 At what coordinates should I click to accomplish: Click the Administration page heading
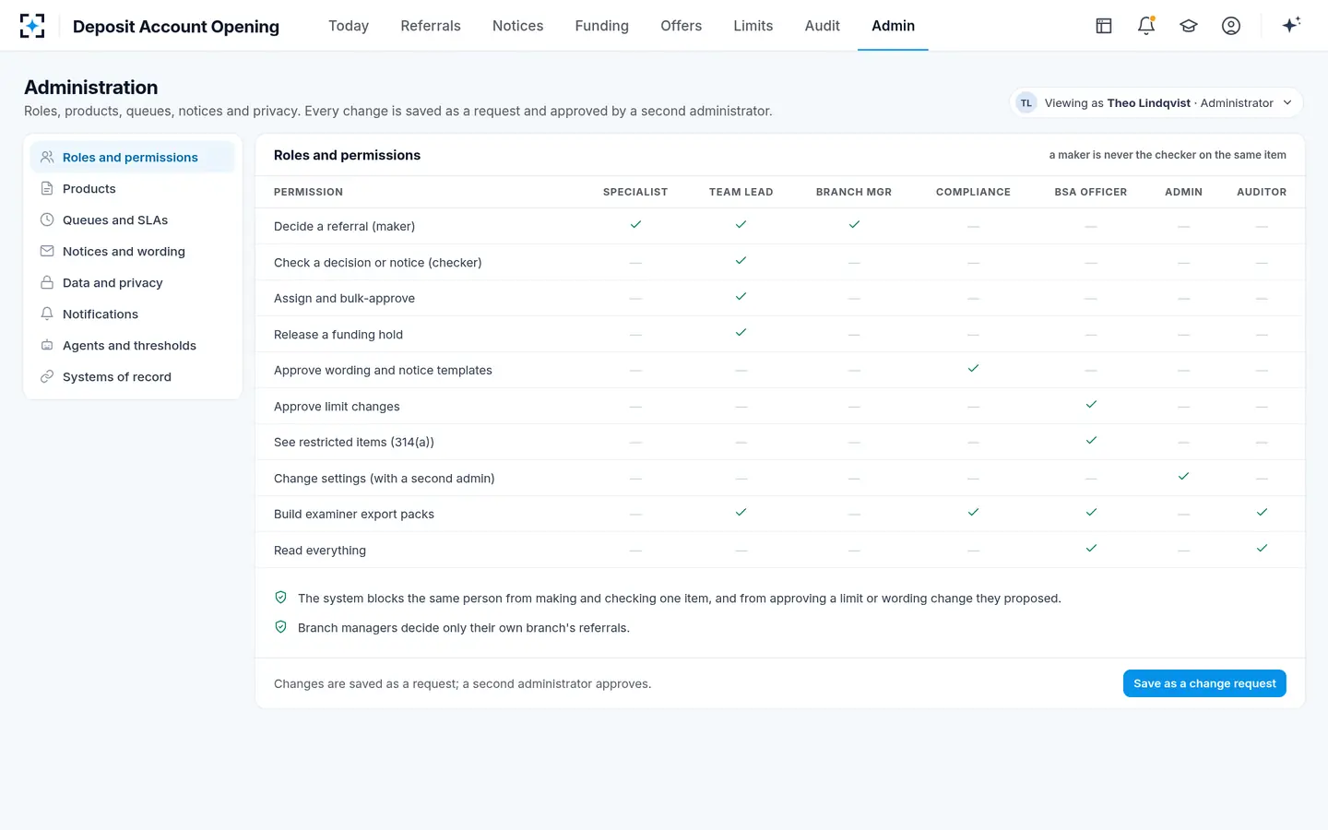point(91,88)
